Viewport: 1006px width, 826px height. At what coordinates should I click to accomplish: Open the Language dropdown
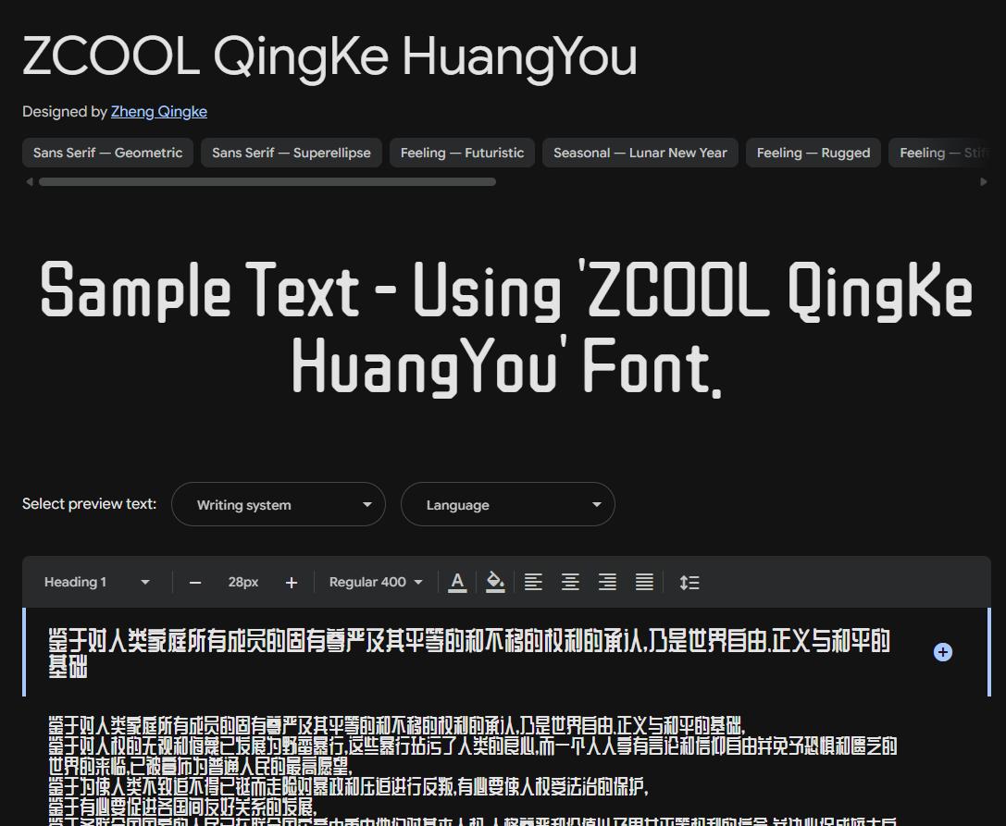click(507, 504)
